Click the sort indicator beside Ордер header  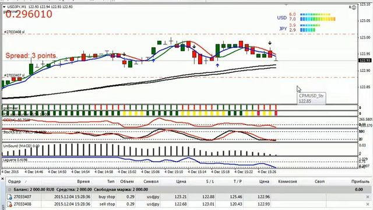click(26, 181)
